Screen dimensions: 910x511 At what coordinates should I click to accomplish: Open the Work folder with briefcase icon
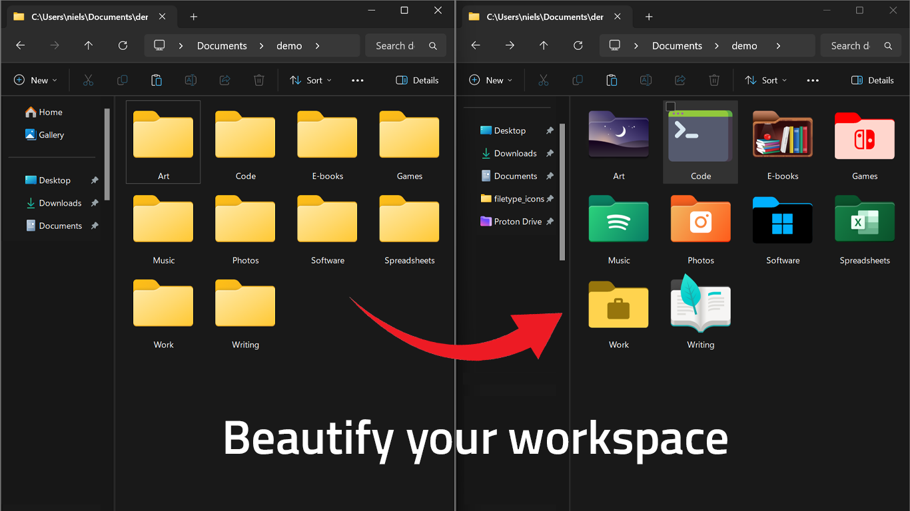tap(618, 305)
